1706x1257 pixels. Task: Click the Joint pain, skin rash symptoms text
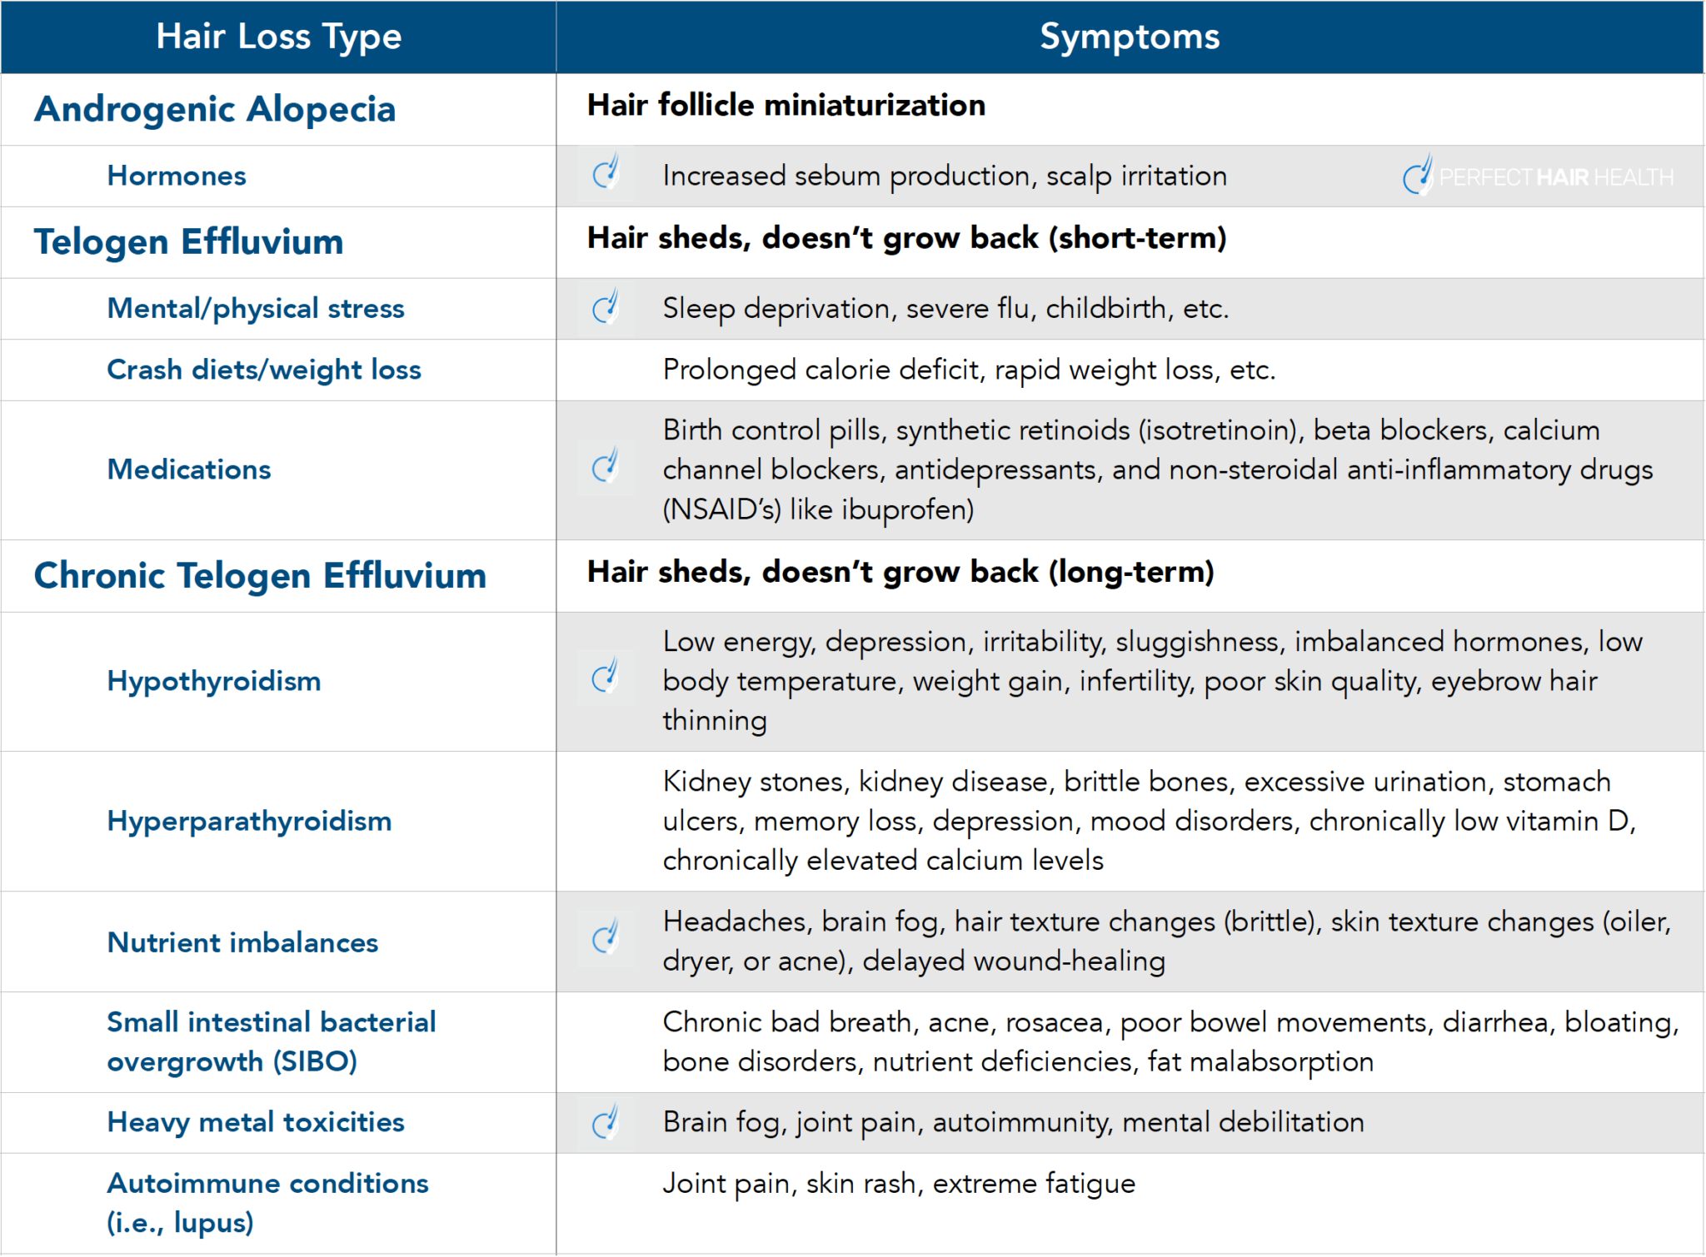pos(899,1183)
